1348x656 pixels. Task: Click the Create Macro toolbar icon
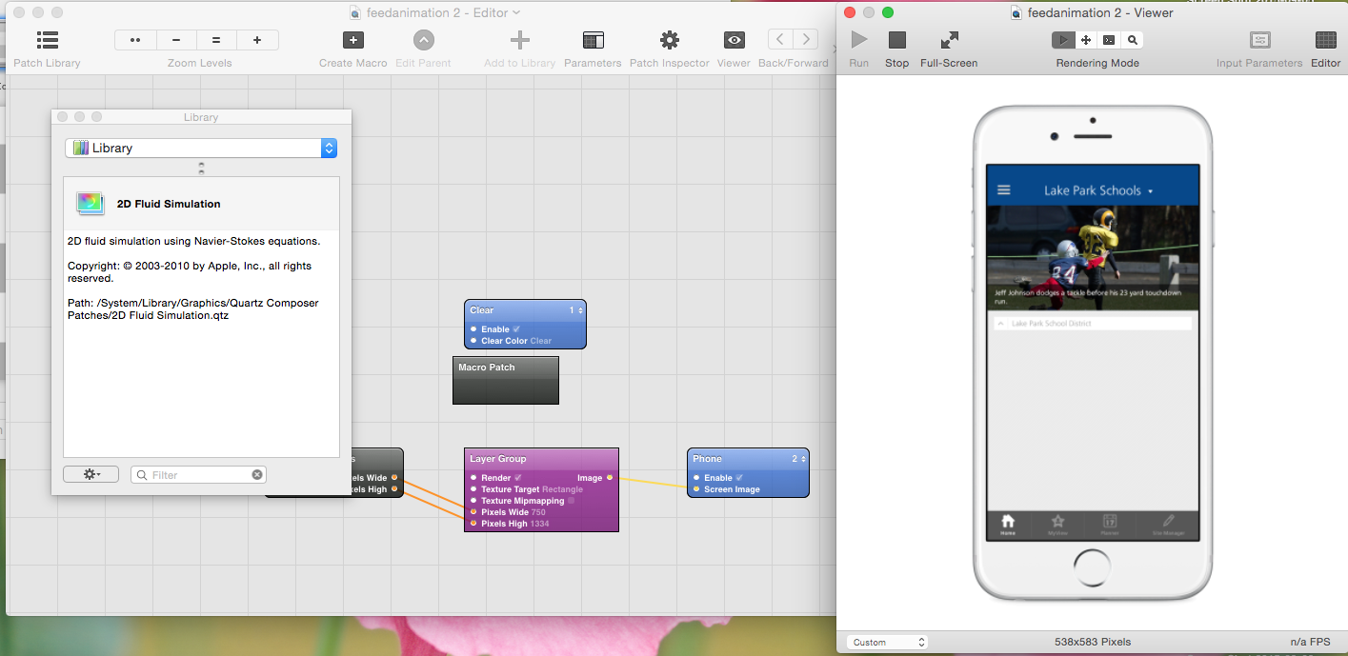[353, 40]
